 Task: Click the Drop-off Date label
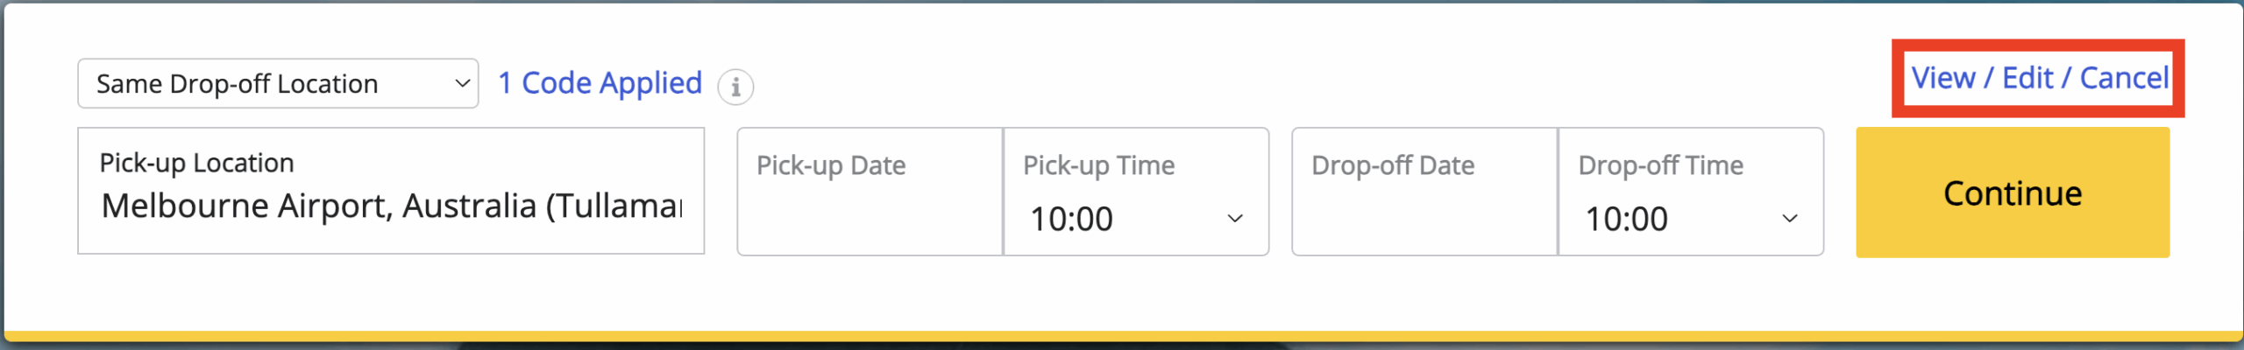1393,165
